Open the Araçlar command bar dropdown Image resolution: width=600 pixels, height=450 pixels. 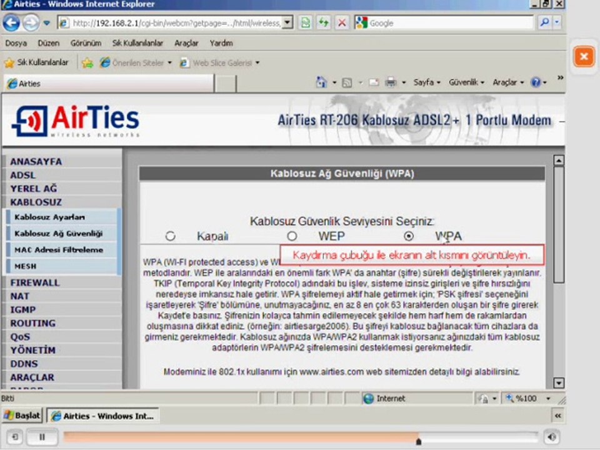tap(508, 82)
